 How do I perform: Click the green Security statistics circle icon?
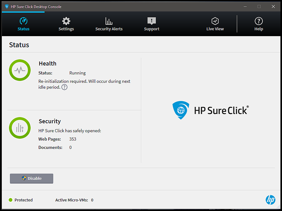20,128
